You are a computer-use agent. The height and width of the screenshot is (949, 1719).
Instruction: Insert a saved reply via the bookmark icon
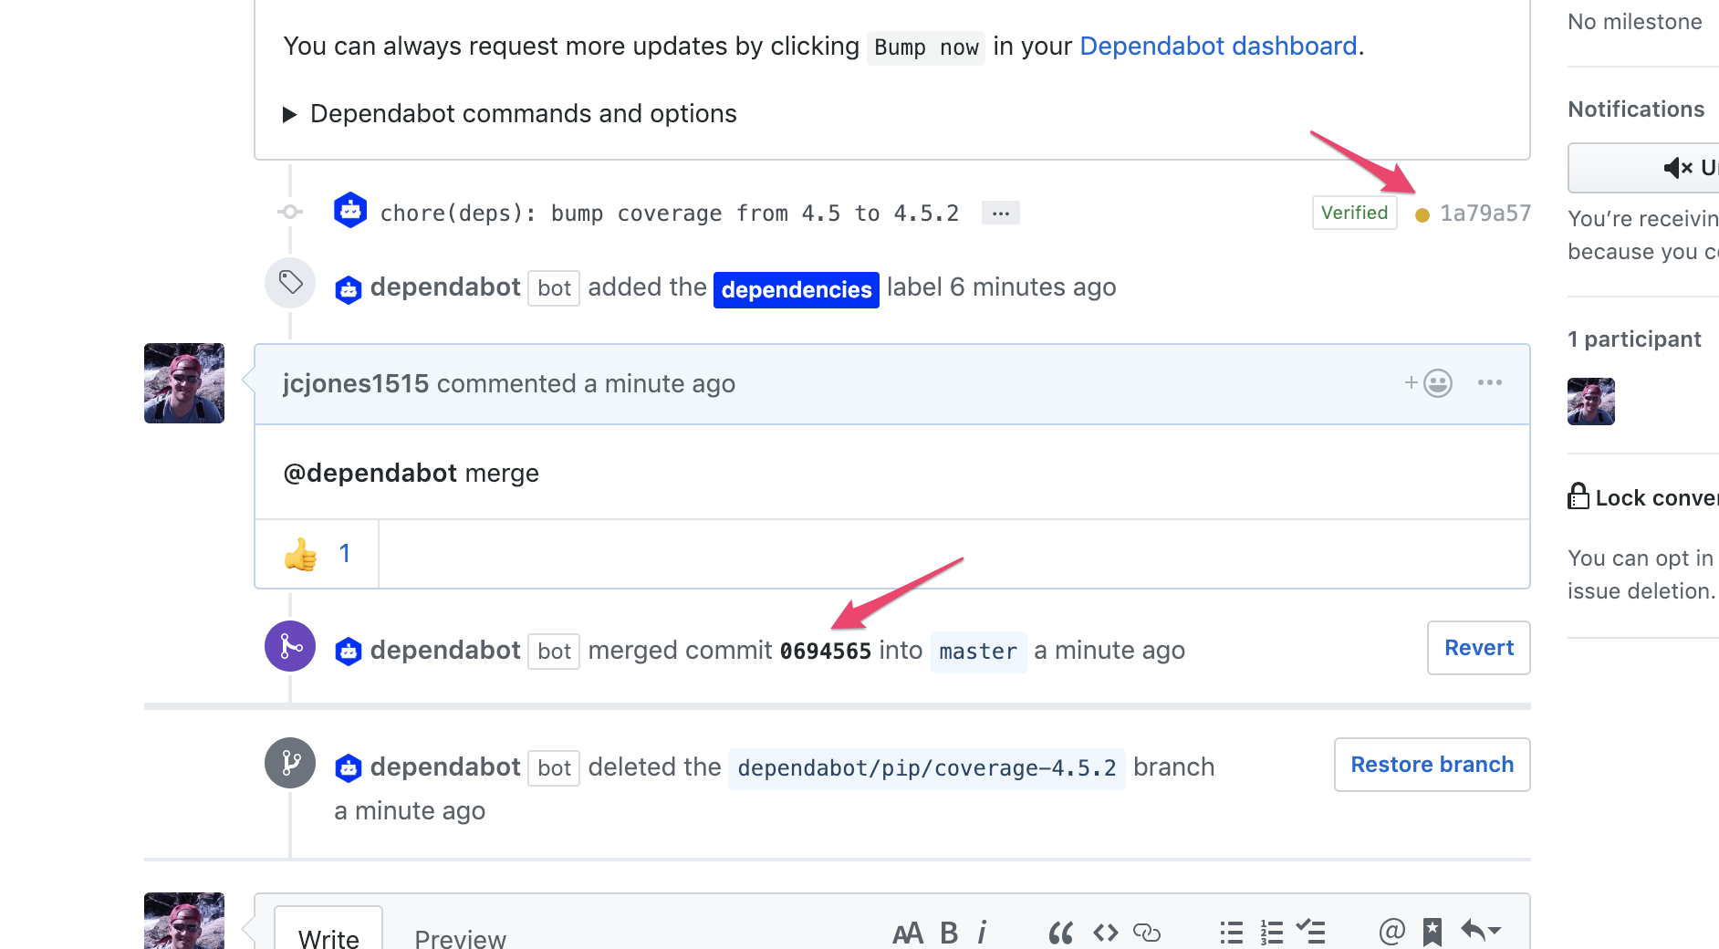pos(1432,933)
